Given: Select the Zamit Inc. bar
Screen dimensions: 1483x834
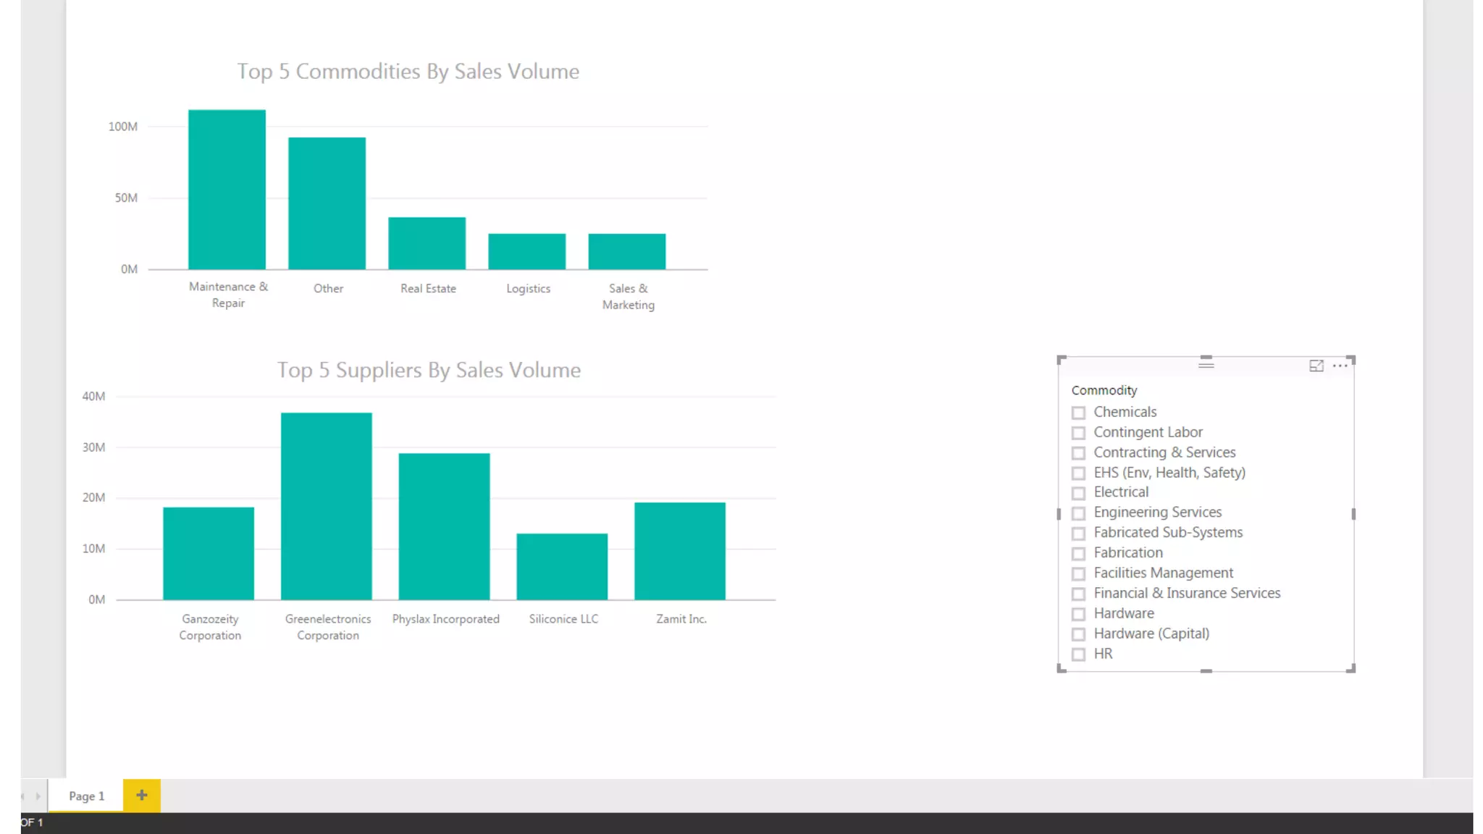Looking at the screenshot, I should 680,551.
